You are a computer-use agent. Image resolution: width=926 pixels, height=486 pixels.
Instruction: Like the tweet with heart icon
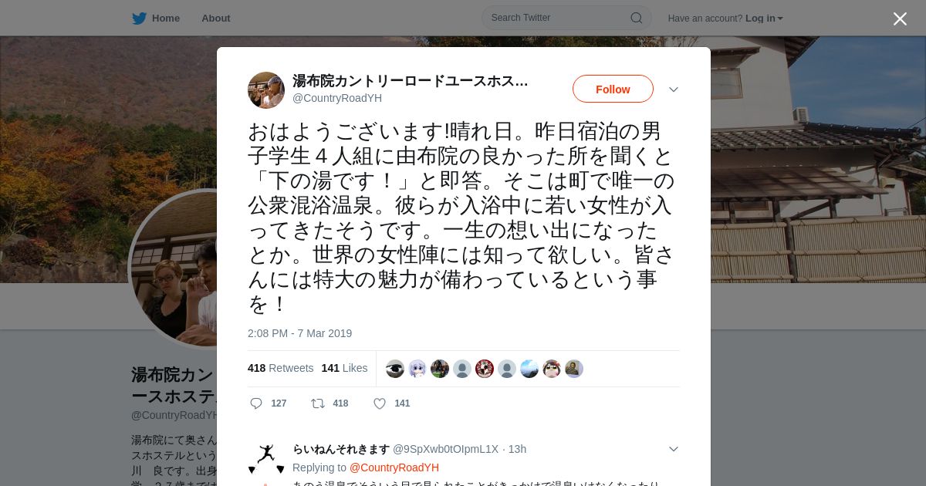(x=380, y=403)
